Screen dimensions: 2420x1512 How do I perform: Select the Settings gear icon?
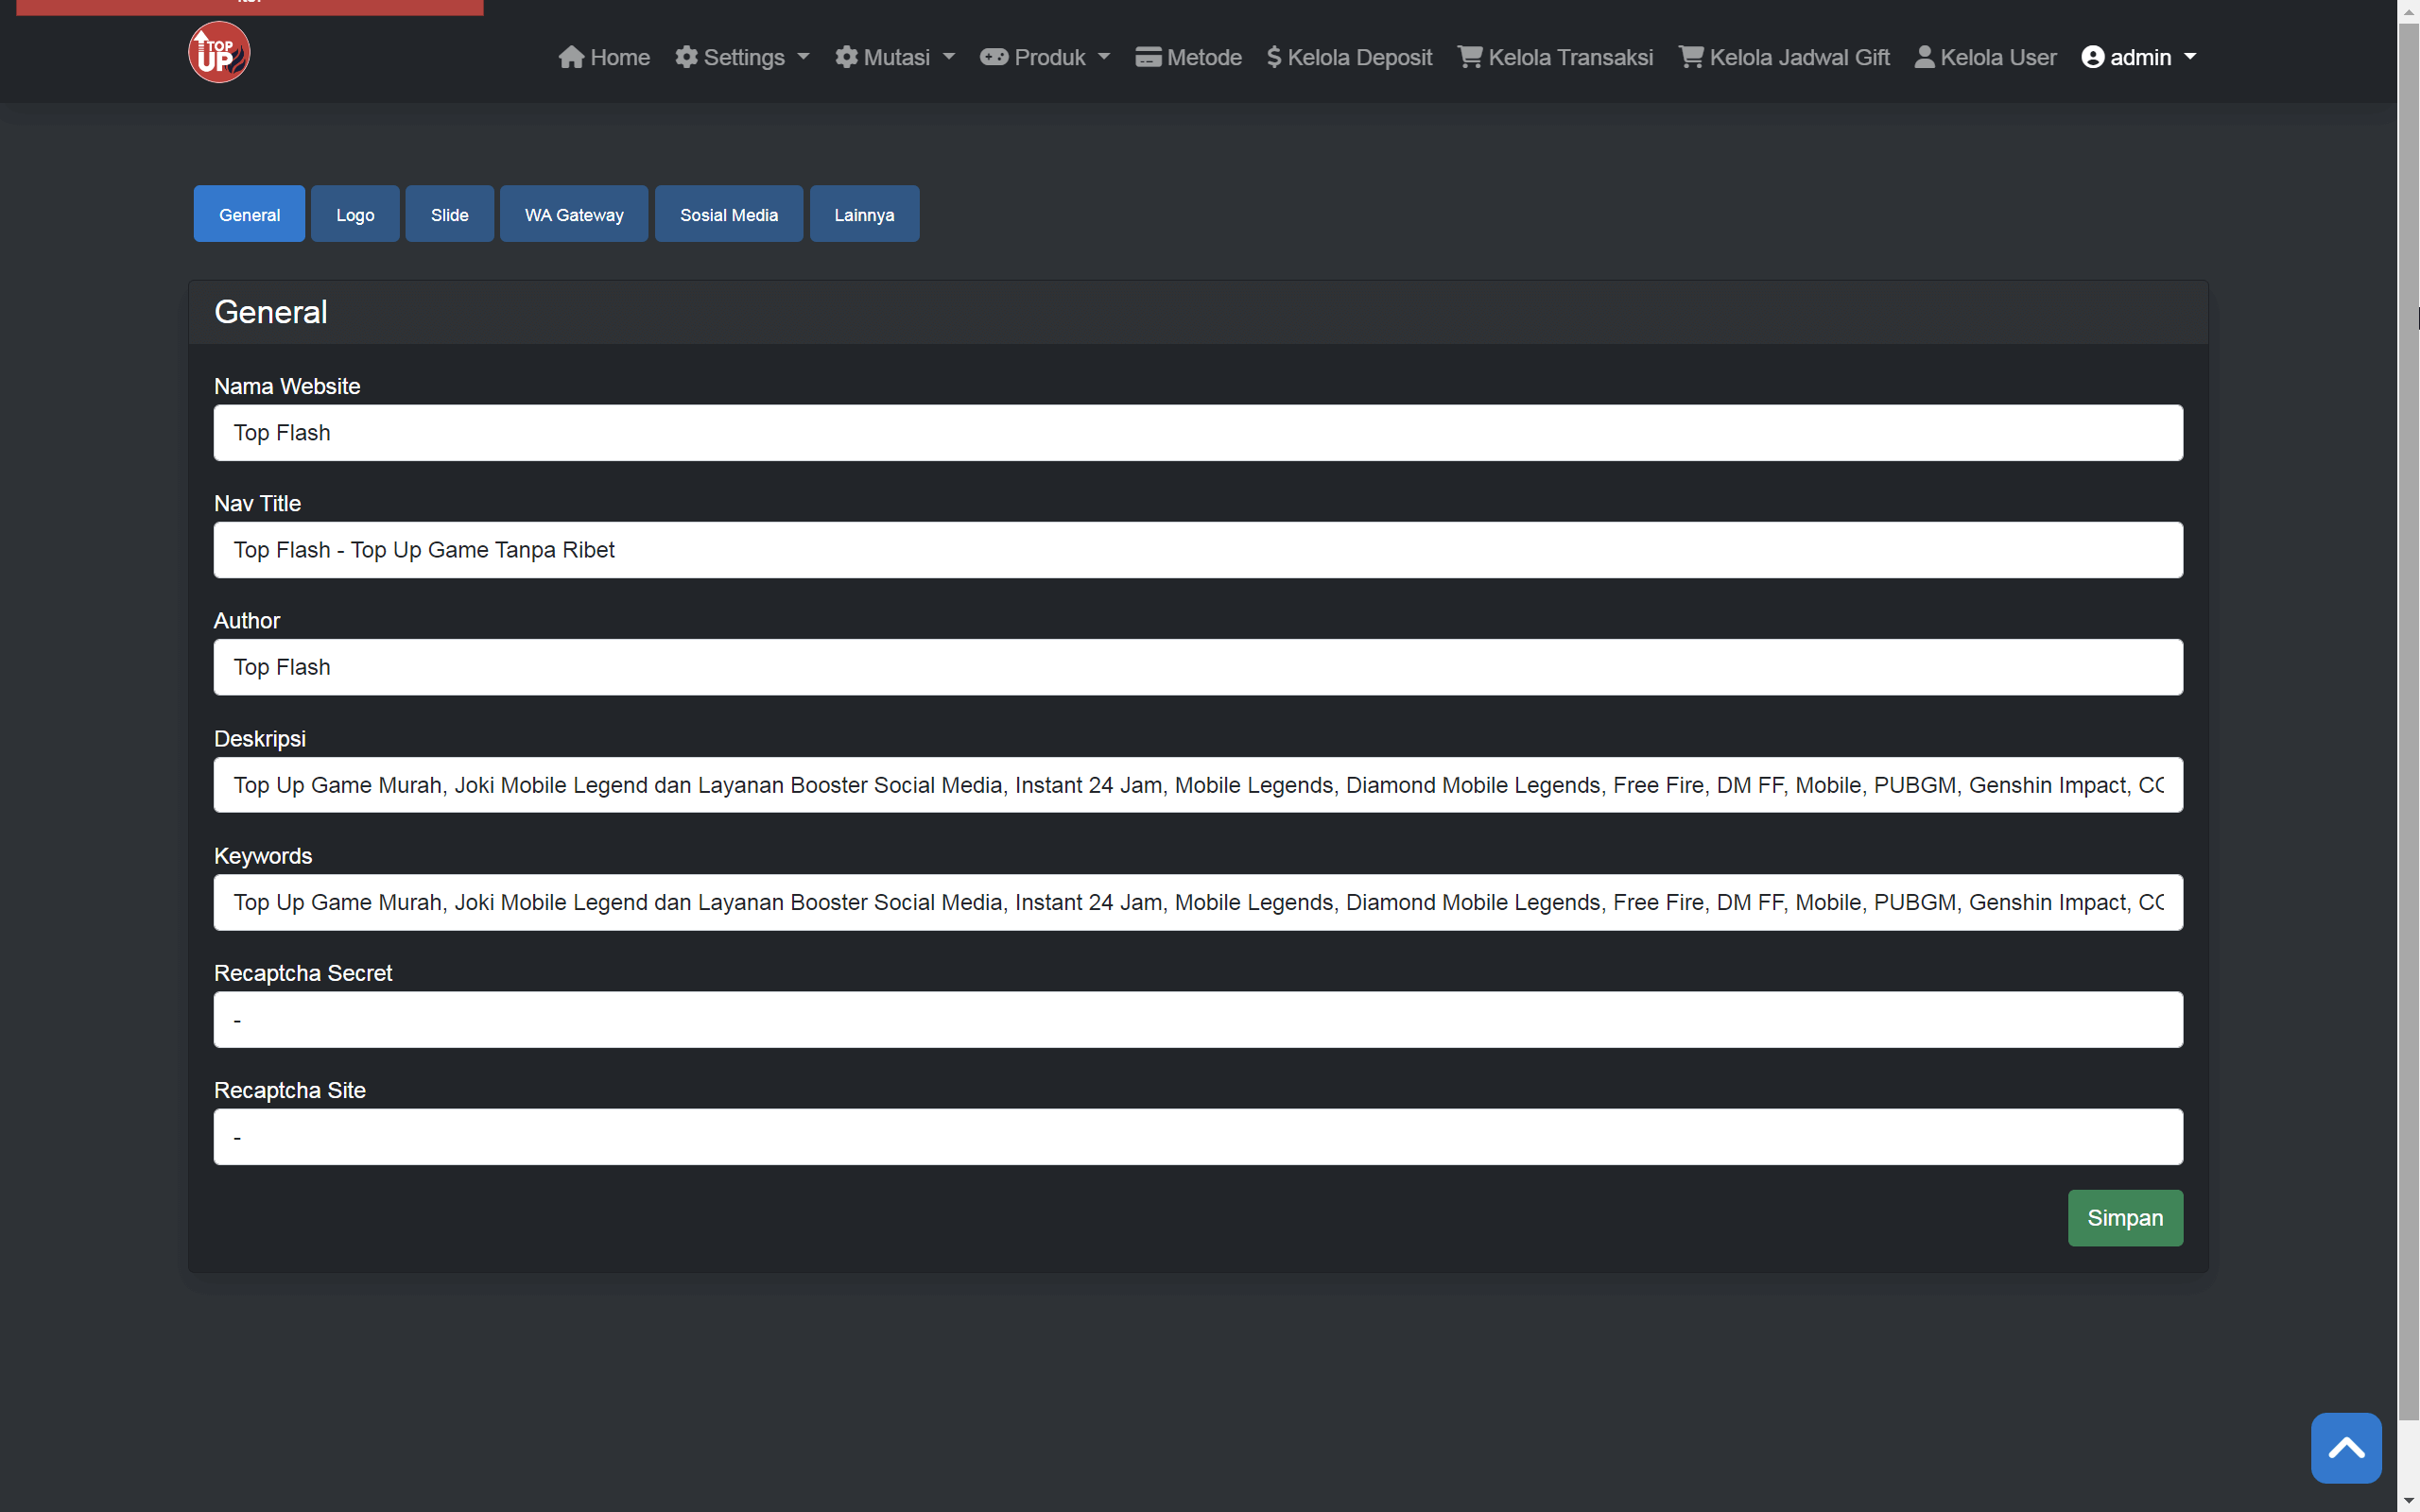[686, 57]
